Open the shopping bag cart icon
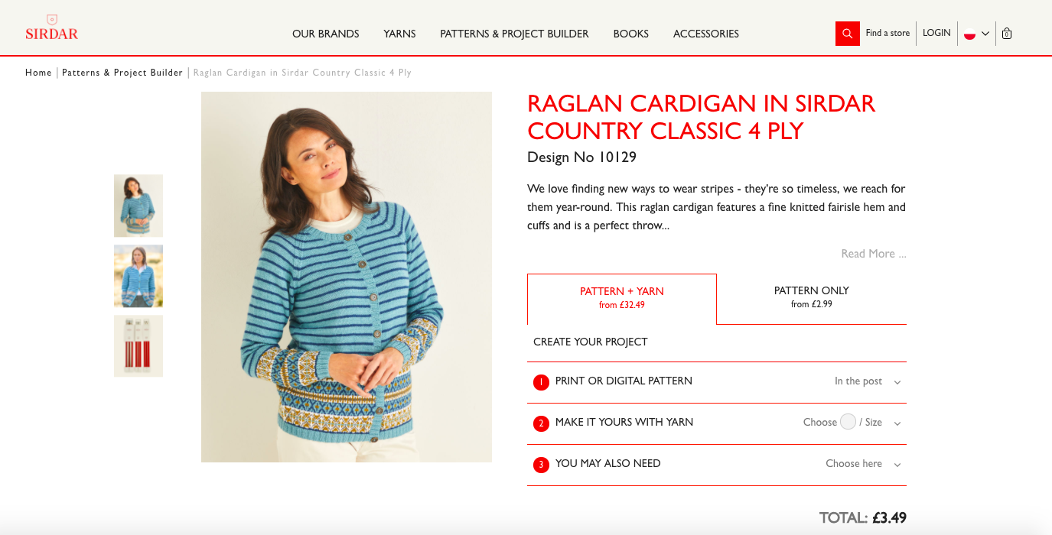1052x535 pixels. [1007, 34]
